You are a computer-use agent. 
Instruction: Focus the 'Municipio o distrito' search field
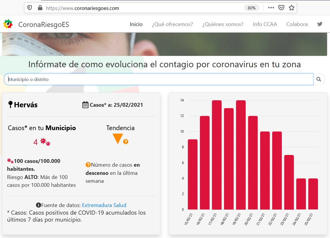[159, 79]
